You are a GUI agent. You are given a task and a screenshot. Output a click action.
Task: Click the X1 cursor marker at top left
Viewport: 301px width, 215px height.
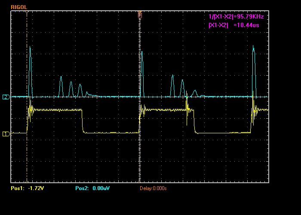tap(27, 12)
